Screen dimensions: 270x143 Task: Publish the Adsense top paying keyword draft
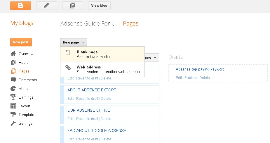pyautogui.click(x=190, y=78)
